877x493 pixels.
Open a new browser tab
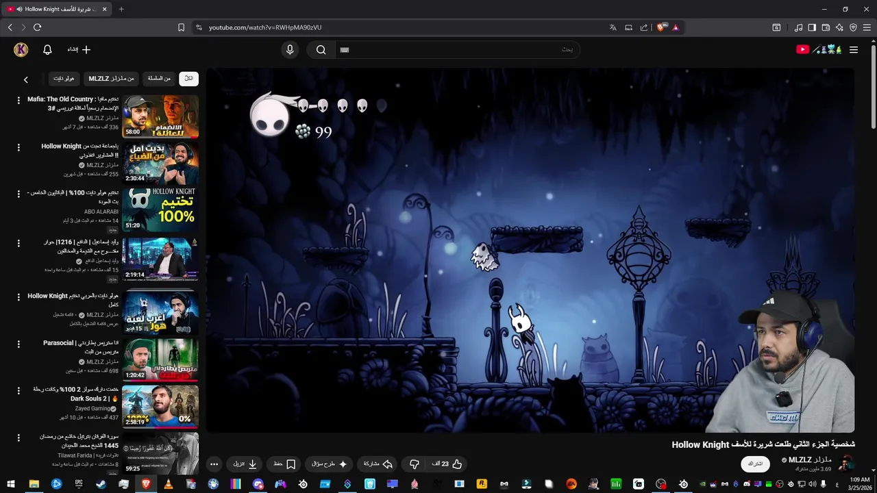(121, 9)
